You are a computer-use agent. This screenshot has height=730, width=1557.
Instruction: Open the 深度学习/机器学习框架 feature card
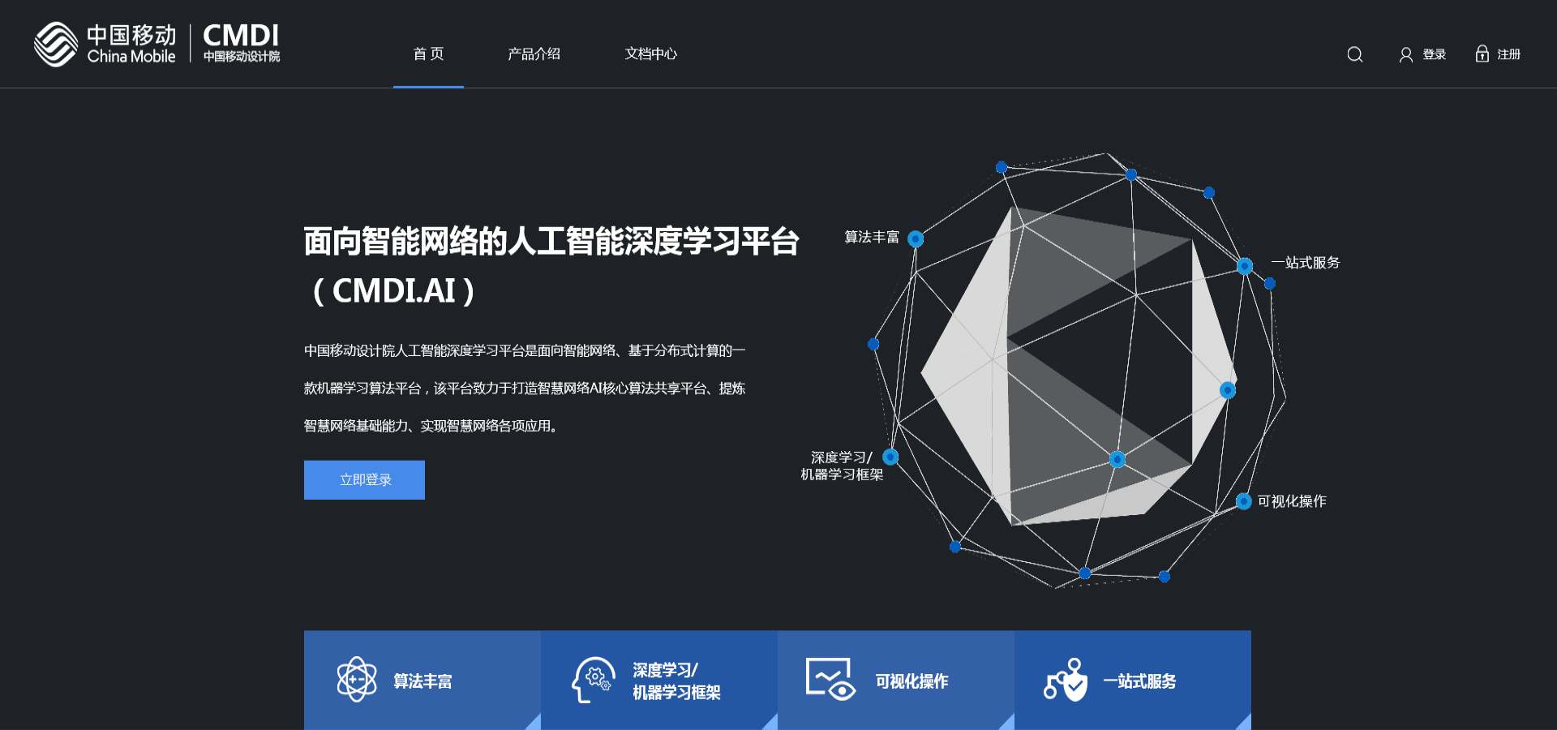(x=659, y=681)
